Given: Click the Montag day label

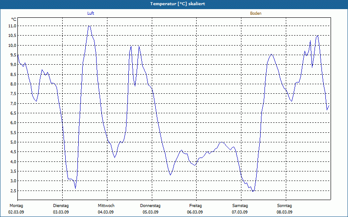Looking at the screenshot, I should [x=16, y=206].
